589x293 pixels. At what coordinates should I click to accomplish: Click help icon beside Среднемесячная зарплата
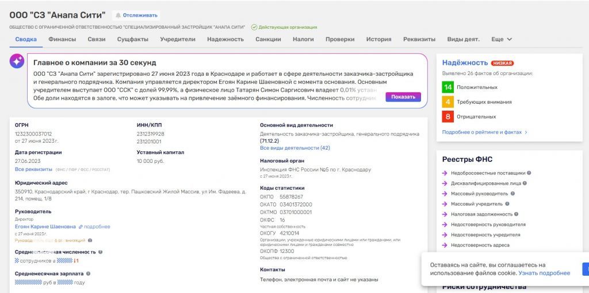pos(89,274)
